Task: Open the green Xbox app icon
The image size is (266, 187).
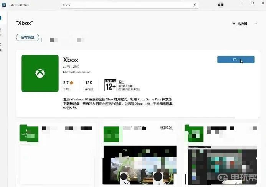Action: (x=40, y=73)
